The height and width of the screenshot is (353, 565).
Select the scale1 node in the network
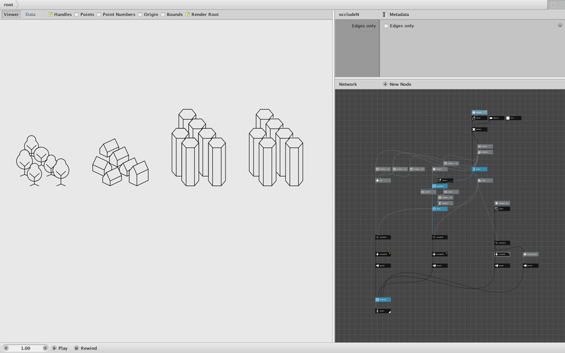[x=502, y=209]
